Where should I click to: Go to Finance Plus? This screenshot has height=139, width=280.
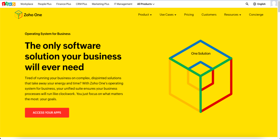[63, 4]
